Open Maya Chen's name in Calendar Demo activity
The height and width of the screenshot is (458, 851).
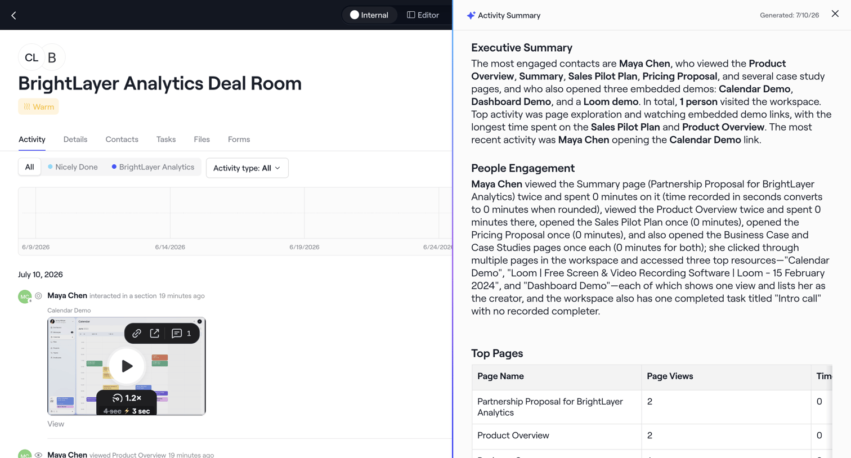[68, 295]
